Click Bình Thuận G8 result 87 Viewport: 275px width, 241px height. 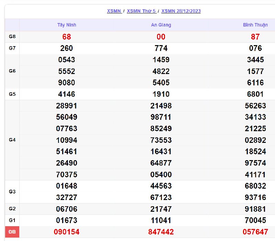point(255,37)
